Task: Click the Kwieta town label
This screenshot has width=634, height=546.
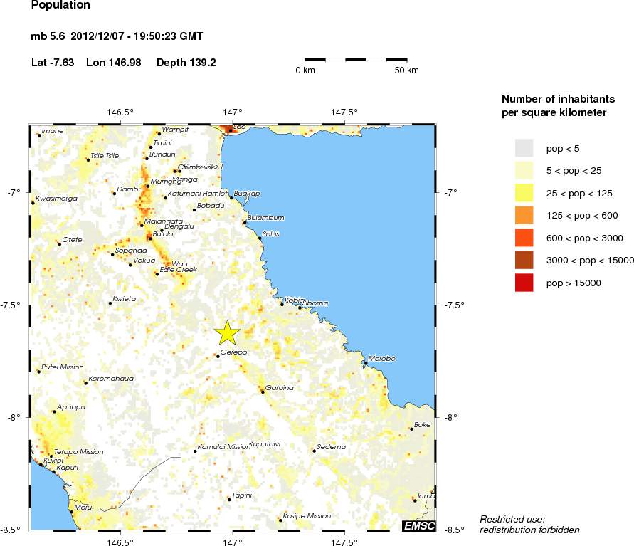Action: (124, 299)
